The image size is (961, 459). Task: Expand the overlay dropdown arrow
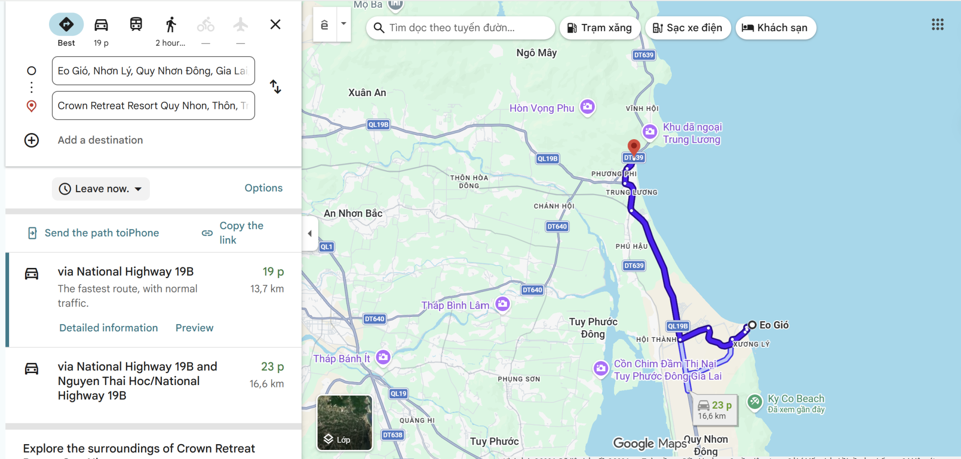(x=344, y=24)
